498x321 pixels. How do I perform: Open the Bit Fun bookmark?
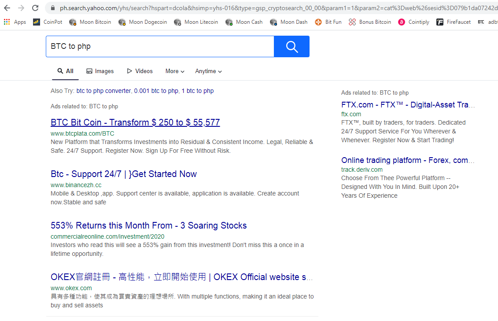(x=328, y=22)
